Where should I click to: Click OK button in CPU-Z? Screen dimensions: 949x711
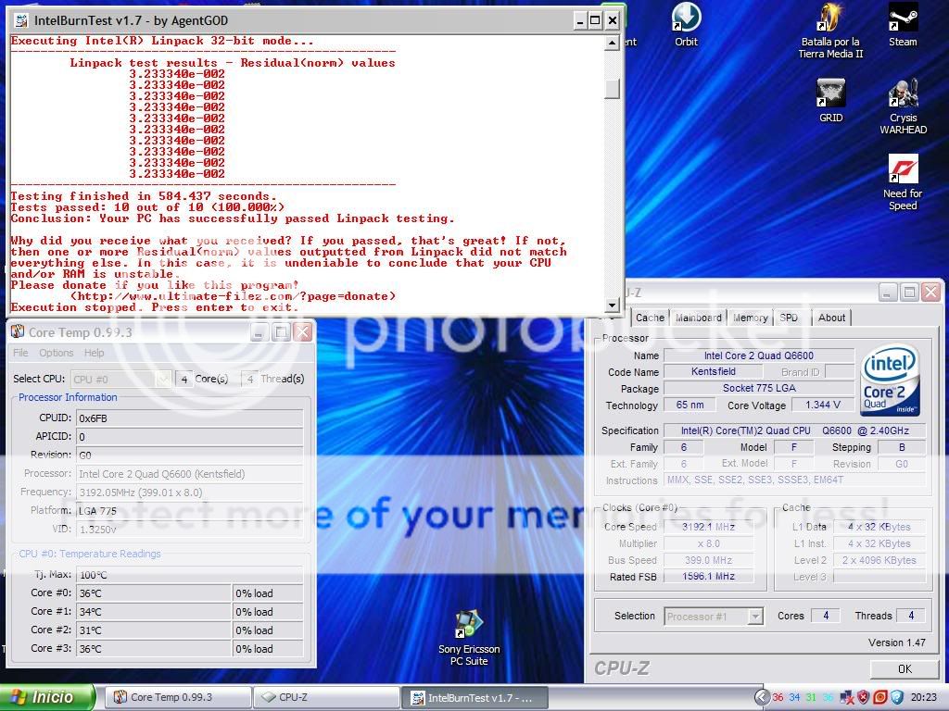click(905, 668)
